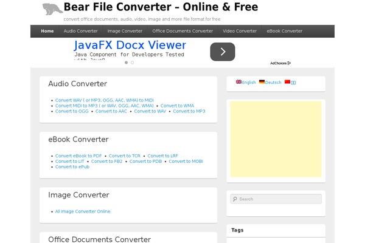Click the AdChoices label text

click(278, 63)
